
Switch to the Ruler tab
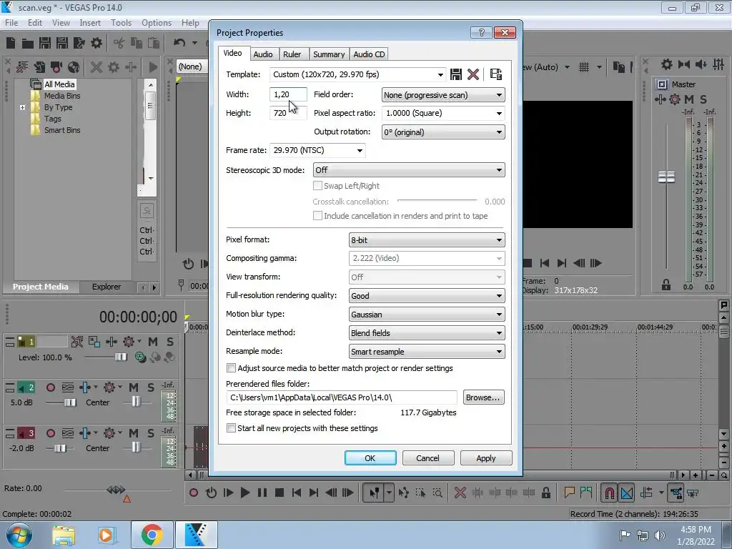(x=292, y=54)
